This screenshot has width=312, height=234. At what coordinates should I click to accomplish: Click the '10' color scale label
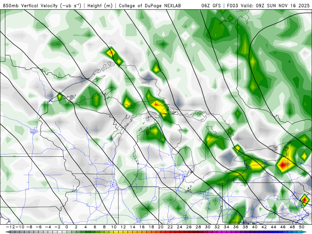click(113, 227)
